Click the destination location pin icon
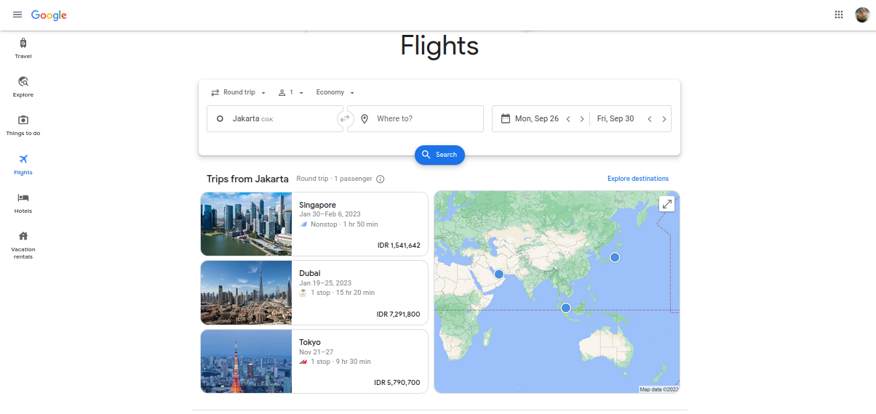This screenshot has width=876, height=414. pyautogui.click(x=365, y=118)
